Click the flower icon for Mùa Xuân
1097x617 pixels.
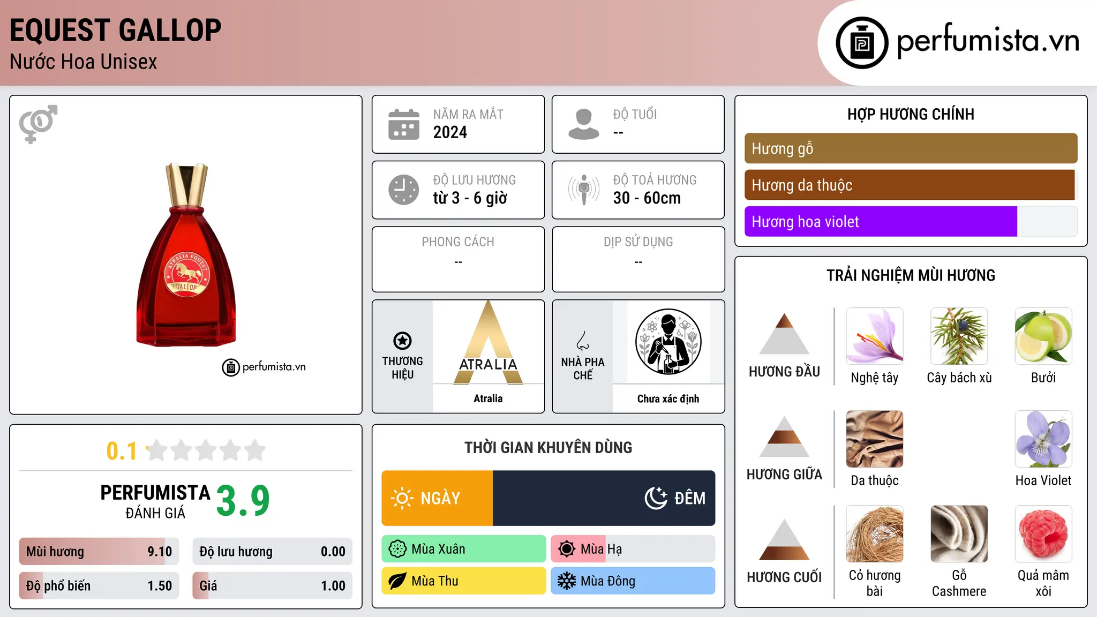point(397,549)
